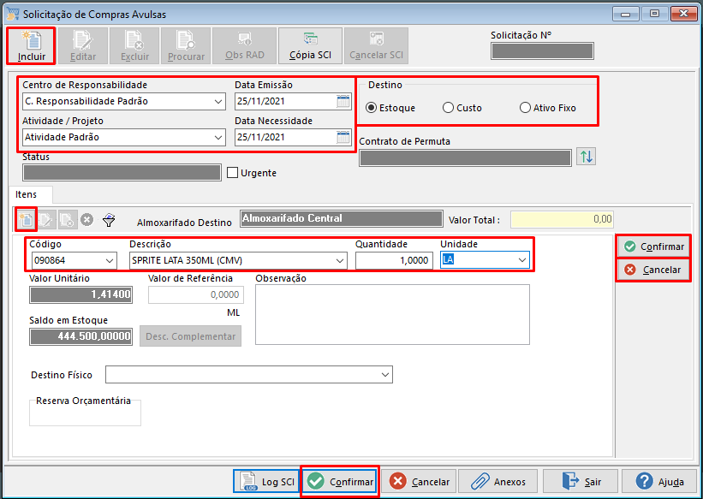Expand the Código dropdown
The image size is (703, 499).
pos(110,260)
